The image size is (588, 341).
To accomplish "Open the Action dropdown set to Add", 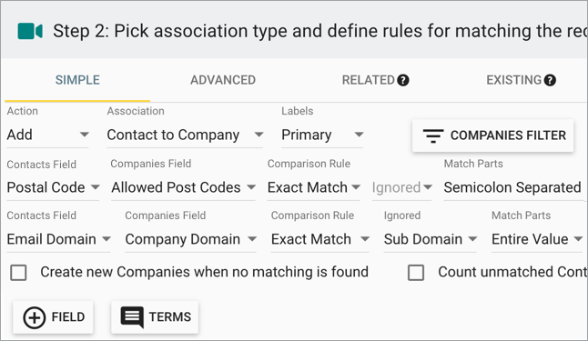I will (47, 135).
